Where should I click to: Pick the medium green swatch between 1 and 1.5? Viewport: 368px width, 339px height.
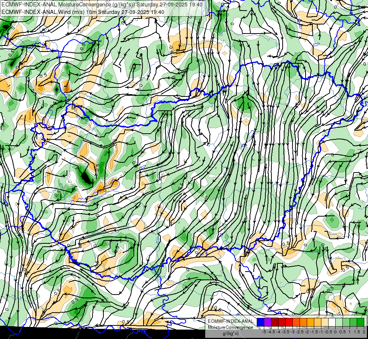point(353,322)
